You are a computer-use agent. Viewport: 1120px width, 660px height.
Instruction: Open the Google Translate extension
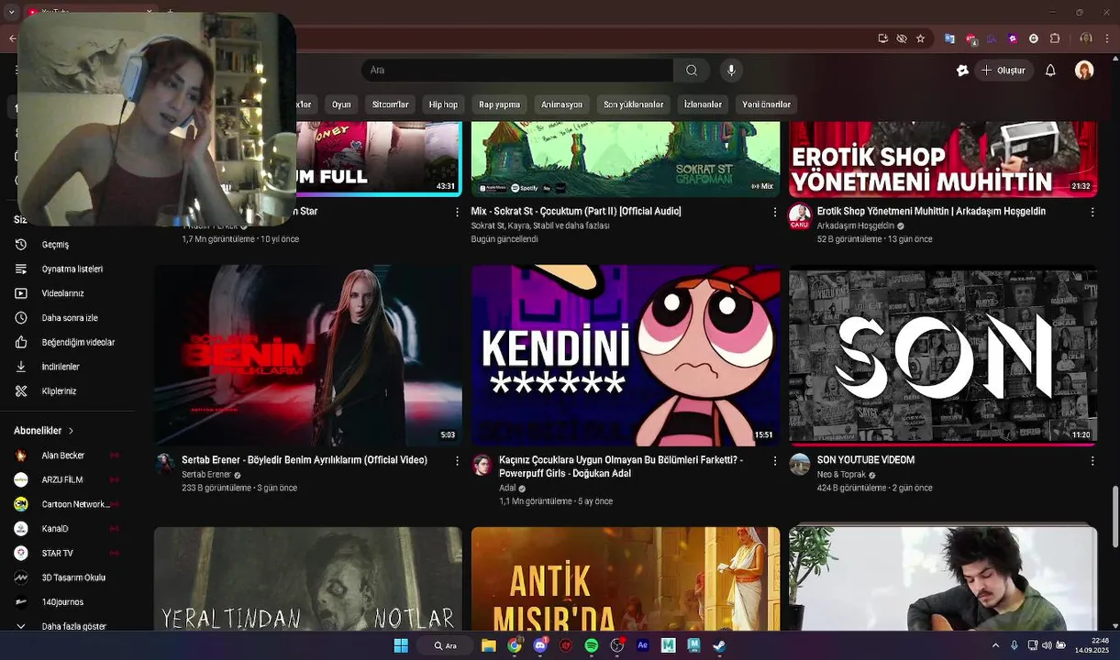point(949,38)
